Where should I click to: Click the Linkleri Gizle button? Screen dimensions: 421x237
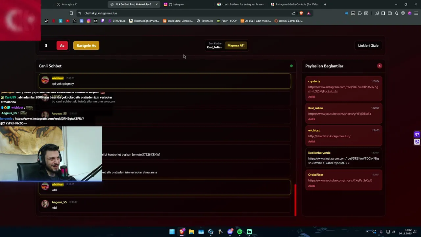pos(368,45)
